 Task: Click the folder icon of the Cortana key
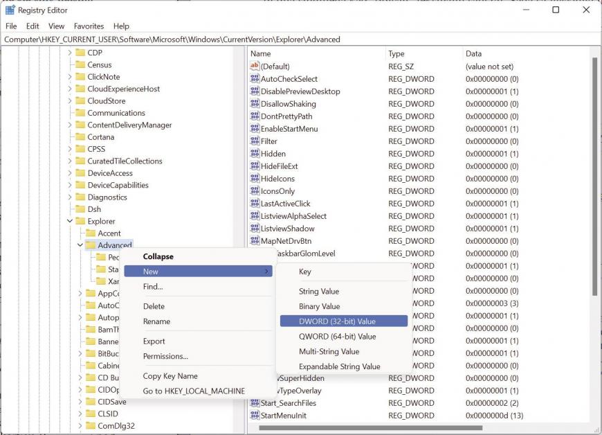tap(80, 136)
